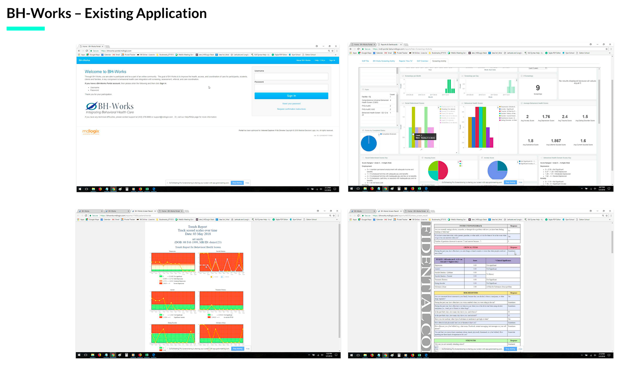Click the Username field on the login page
The image size is (632, 371).
click(291, 77)
